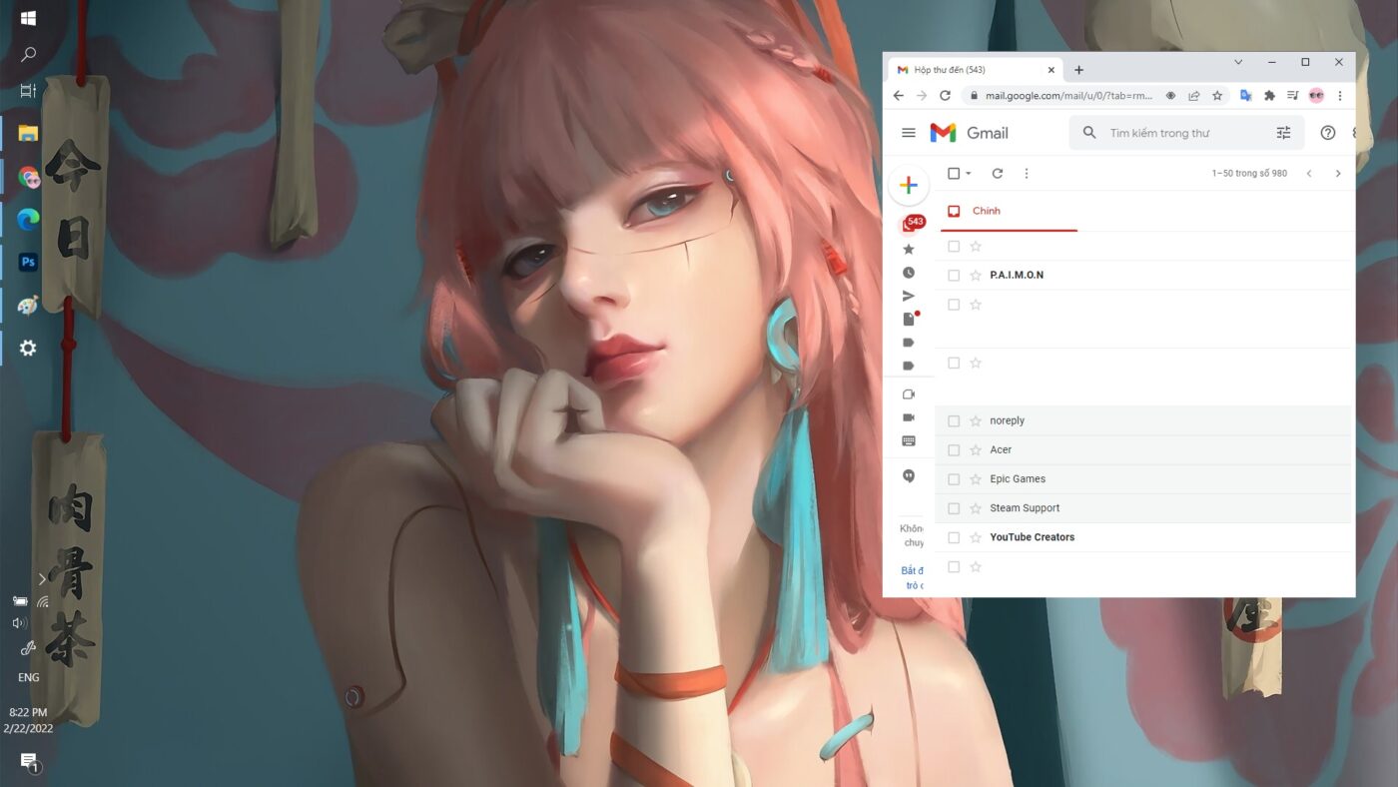Click the filled video camera Meet icon
This screenshot has width=1398, height=787.
[909, 417]
